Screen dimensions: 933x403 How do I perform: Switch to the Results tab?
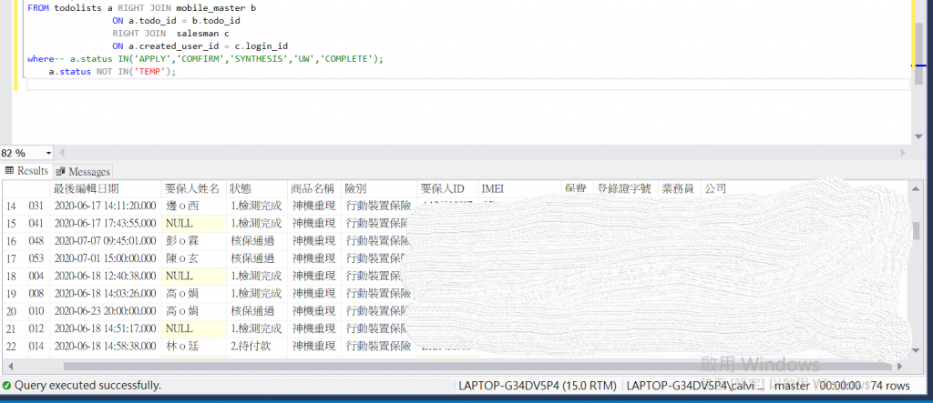pyautogui.click(x=26, y=171)
